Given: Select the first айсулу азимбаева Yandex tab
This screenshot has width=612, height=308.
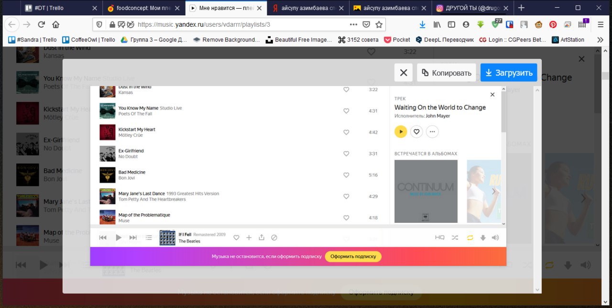Looking at the screenshot, I should coord(308,8).
